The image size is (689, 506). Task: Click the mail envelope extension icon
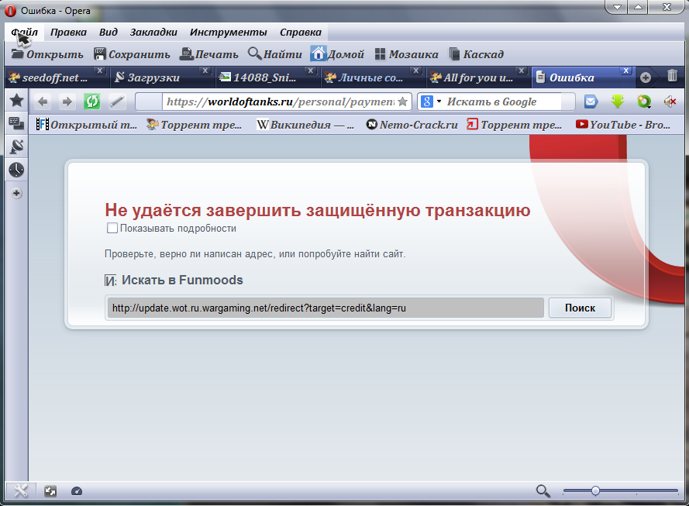coord(591,102)
